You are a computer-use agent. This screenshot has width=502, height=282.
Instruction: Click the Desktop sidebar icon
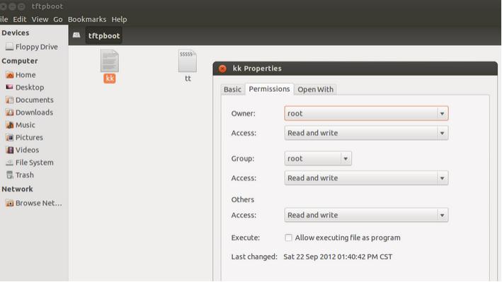(x=10, y=88)
